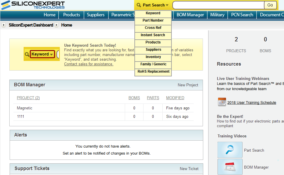Click the Be the Expert! heading
Image resolution: width=284 pixels, height=175 pixels.
(230, 116)
